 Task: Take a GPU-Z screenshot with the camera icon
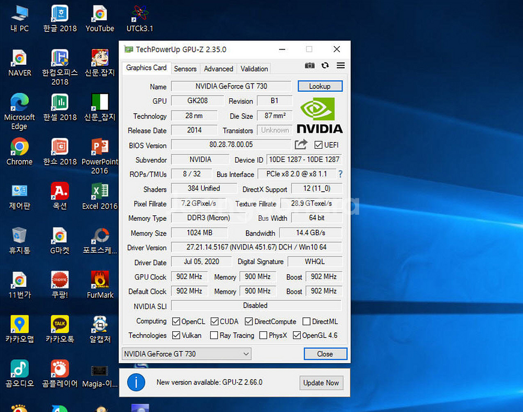click(x=310, y=65)
